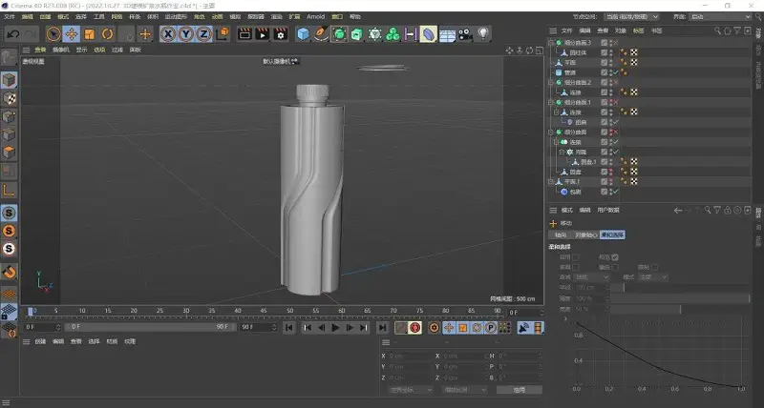This screenshot has height=408, width=764.
Task: Switch to the 柔和选择 tab
Action: (x=612, y=235)
